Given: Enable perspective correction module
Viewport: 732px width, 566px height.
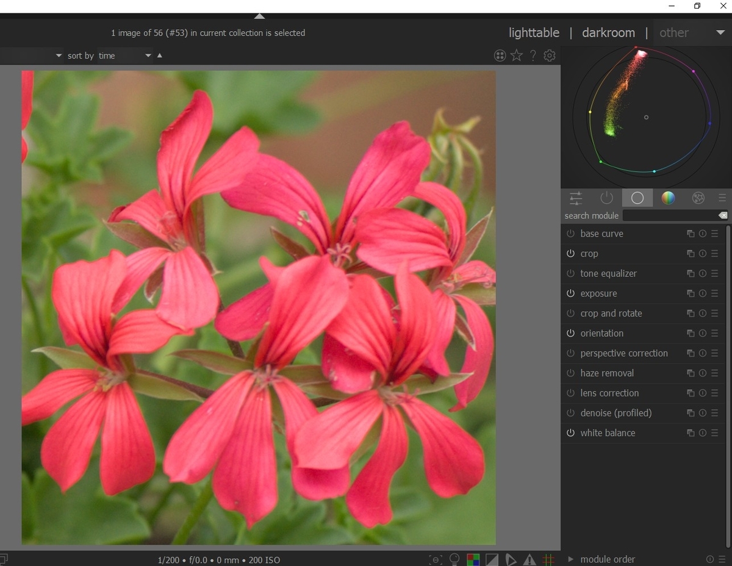Looking at the screenshot, I should (570, 353).
